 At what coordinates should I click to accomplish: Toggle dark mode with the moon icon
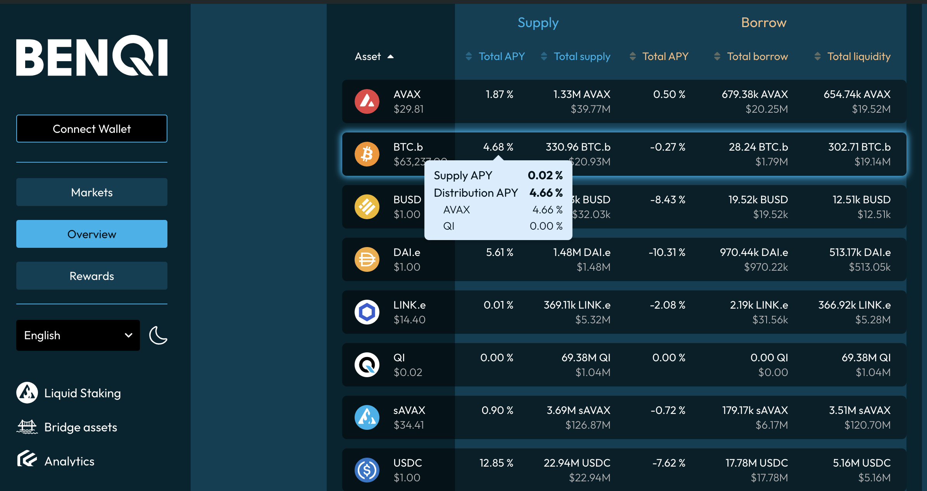click(x=158, y=335)
